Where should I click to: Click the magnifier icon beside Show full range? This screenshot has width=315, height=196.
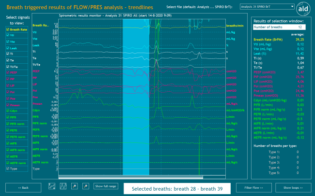(x=85, y=186)
